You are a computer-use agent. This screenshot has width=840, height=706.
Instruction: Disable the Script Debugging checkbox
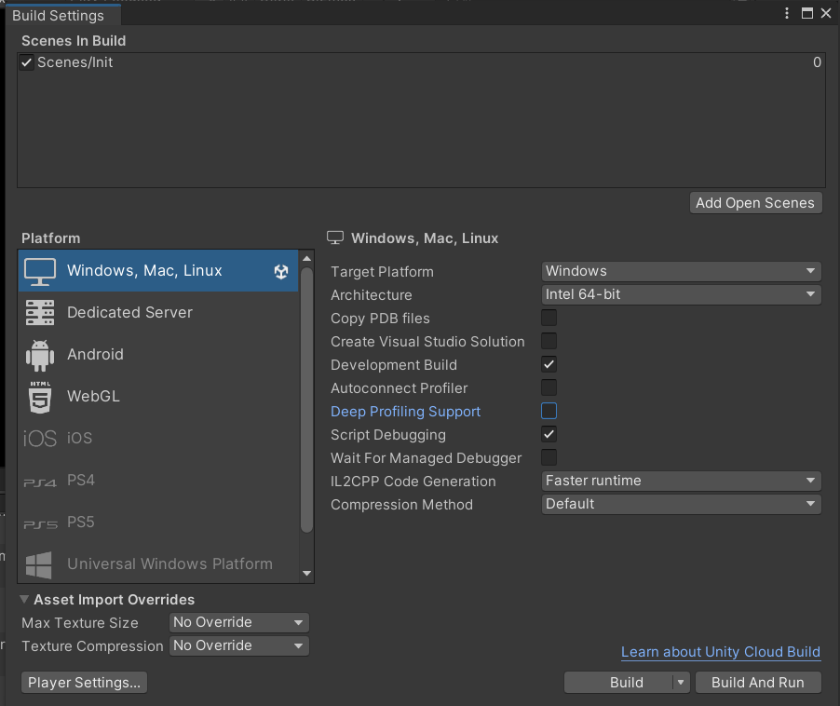tap(549, 434)
